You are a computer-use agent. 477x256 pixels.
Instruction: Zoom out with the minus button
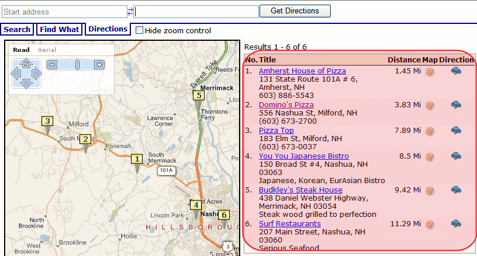coord(53,65)
